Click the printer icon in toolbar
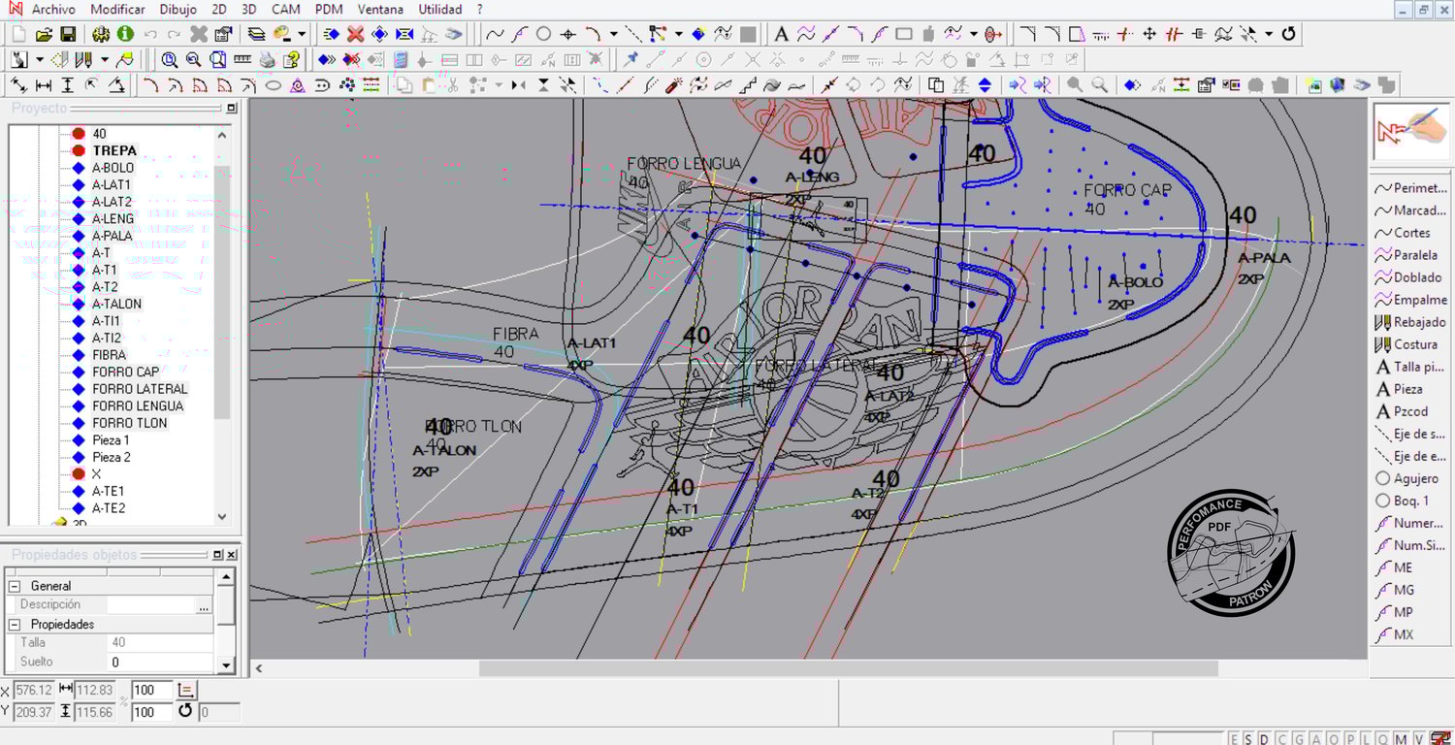 pos(267,60)
